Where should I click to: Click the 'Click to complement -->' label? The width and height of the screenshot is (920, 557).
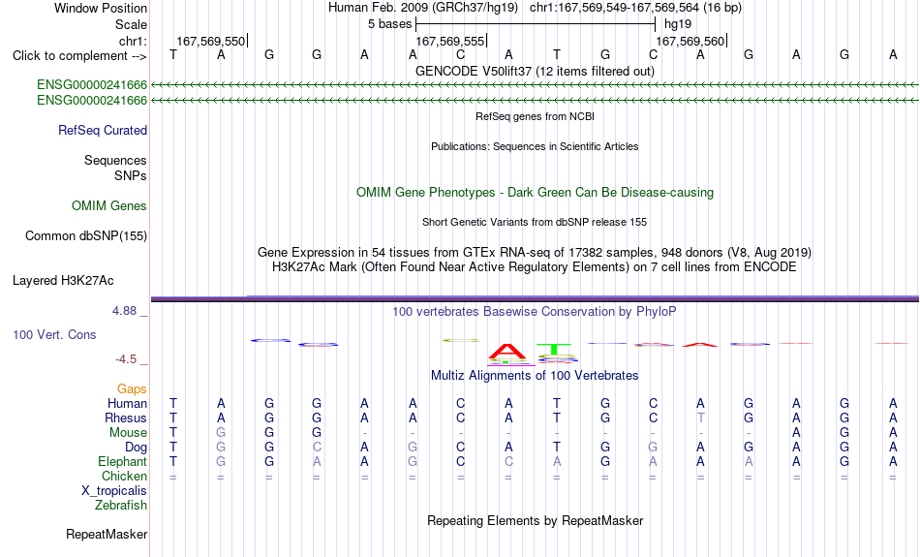(x=79, y=56)
